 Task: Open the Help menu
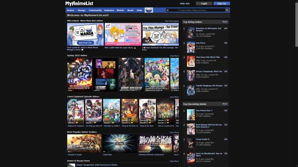[139, 10]
